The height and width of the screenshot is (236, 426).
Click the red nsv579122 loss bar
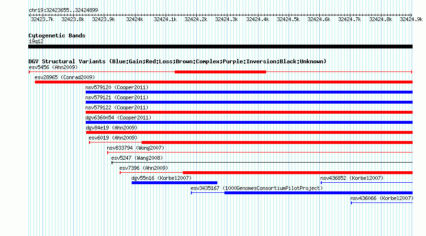[249, 112]
